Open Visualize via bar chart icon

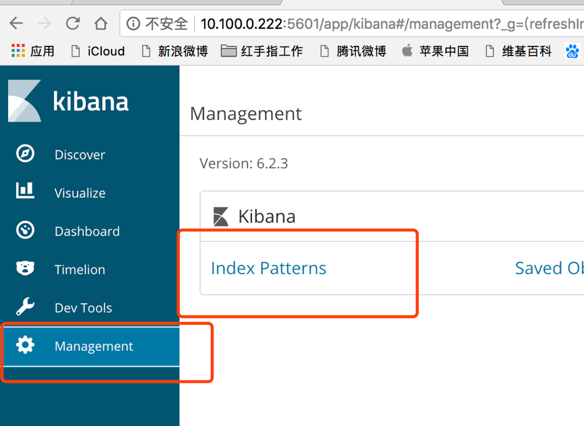(25, 191)
